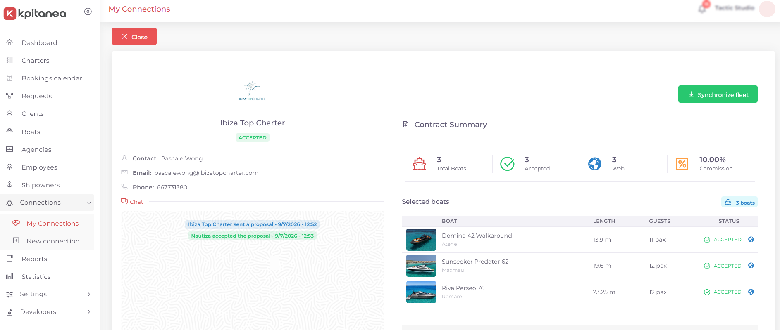Close the connection detail view
The width and height of the screenshot is (780, 330).
[134, 36]
